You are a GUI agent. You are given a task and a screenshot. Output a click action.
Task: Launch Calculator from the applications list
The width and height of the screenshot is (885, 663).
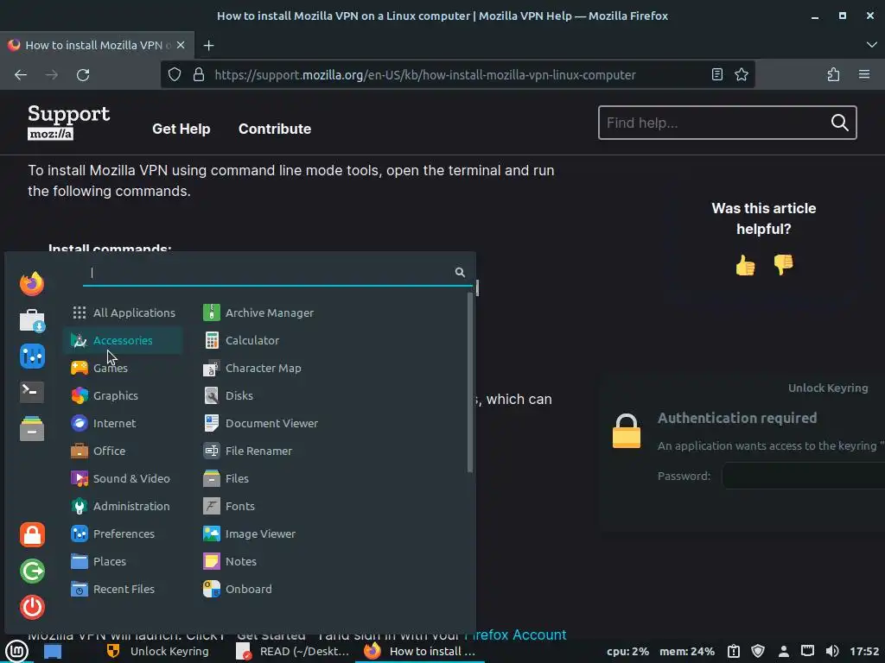(242, 340)
